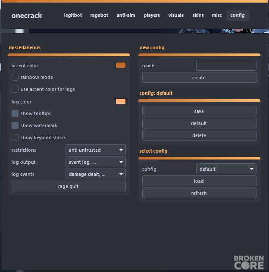Save the default config
Viewport: 269px width, 272px height.
point(199,111)
